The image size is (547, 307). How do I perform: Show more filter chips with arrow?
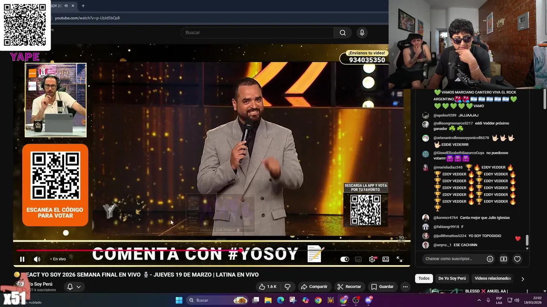523,279
